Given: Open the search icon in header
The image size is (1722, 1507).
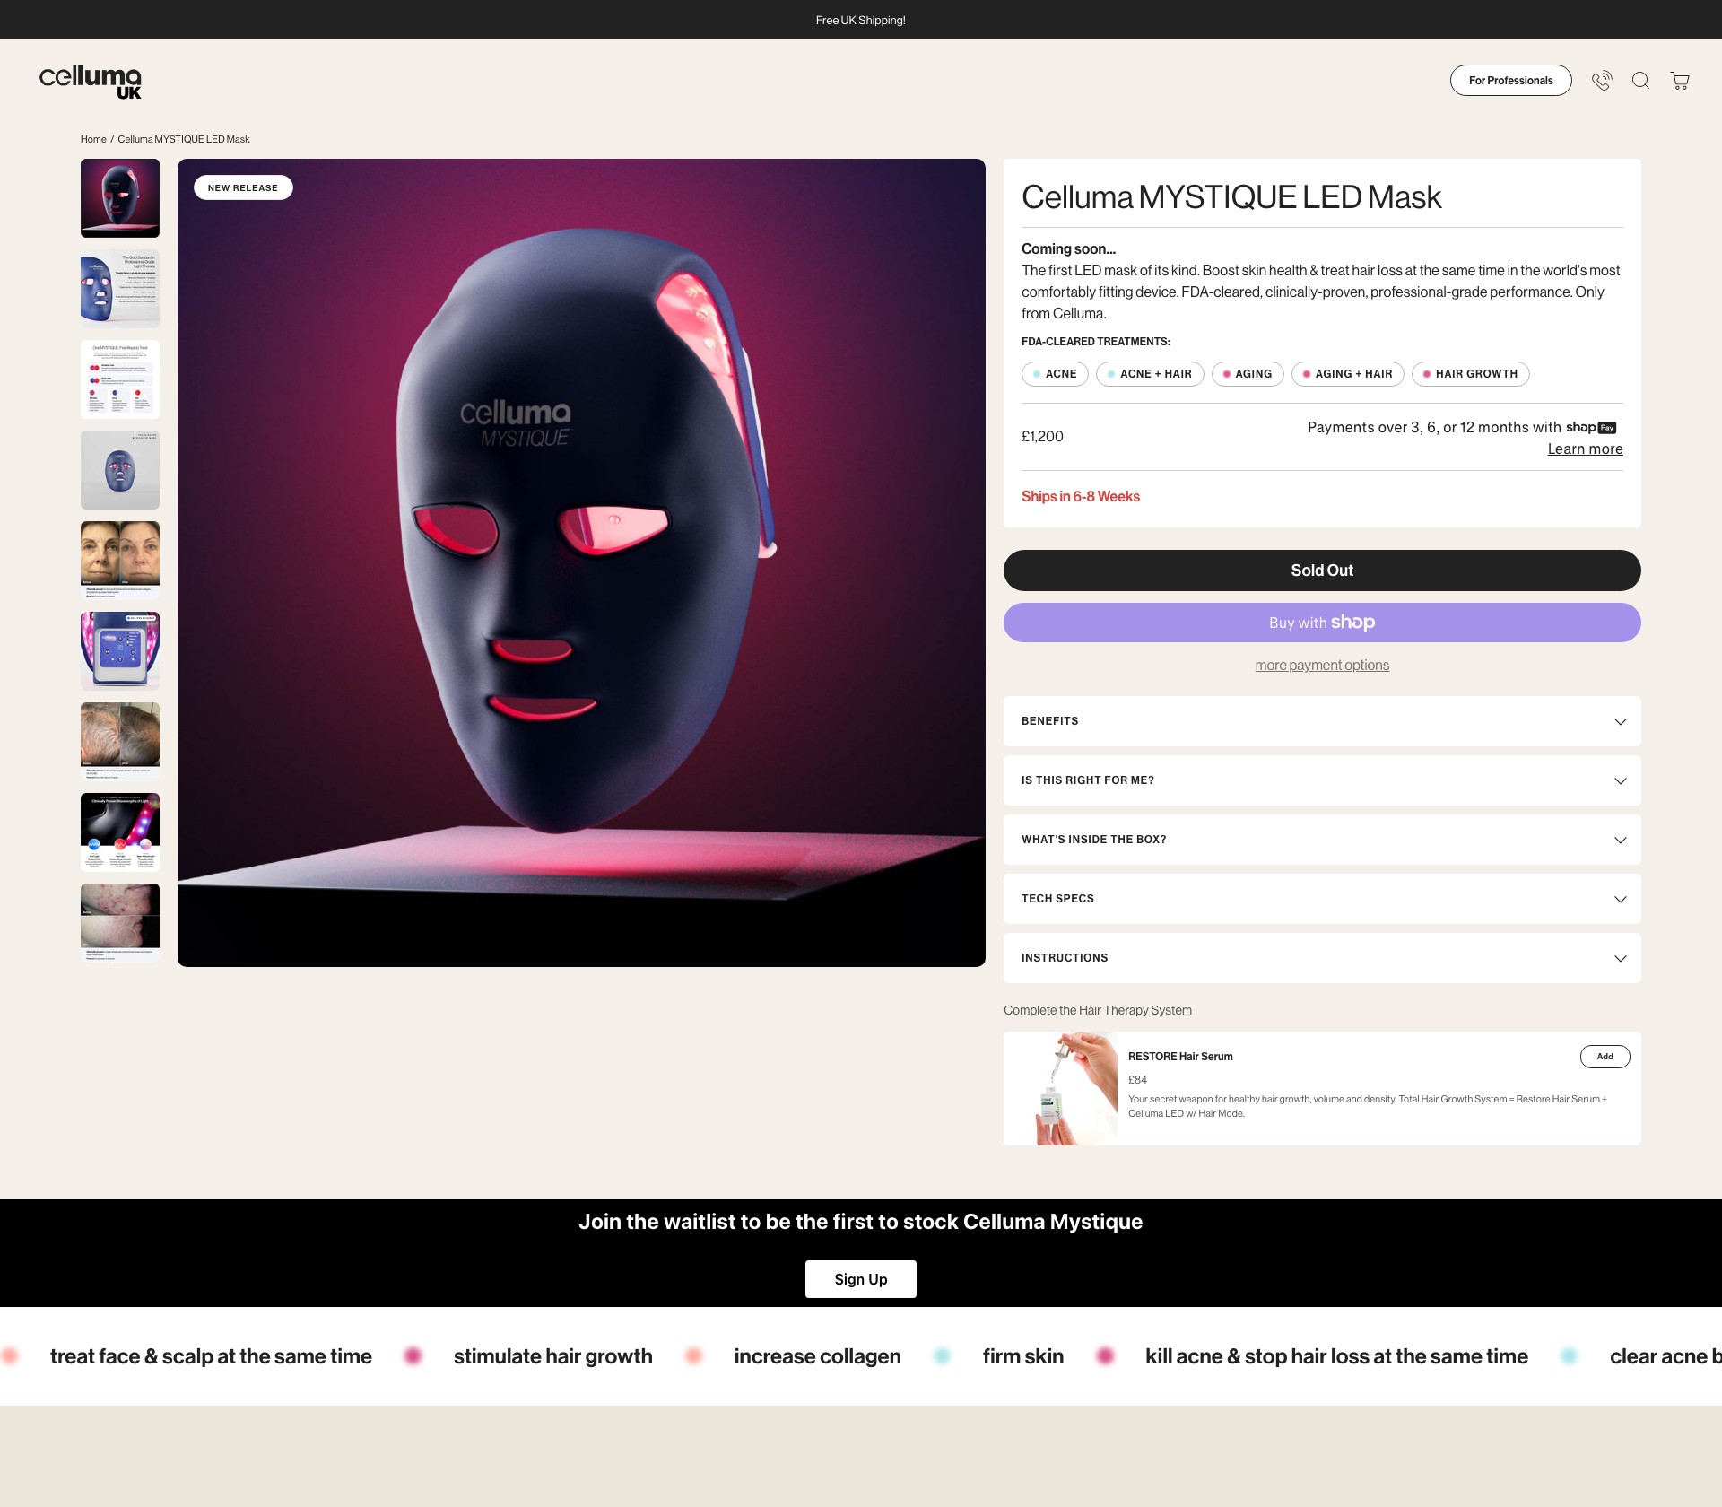Looking at the screenshot, I should click(x=1640, y=81).
